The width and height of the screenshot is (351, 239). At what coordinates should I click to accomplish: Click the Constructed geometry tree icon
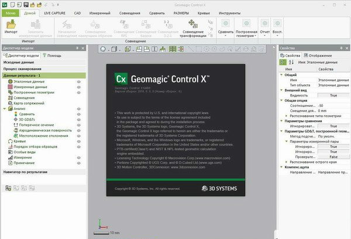coord(10,92)
